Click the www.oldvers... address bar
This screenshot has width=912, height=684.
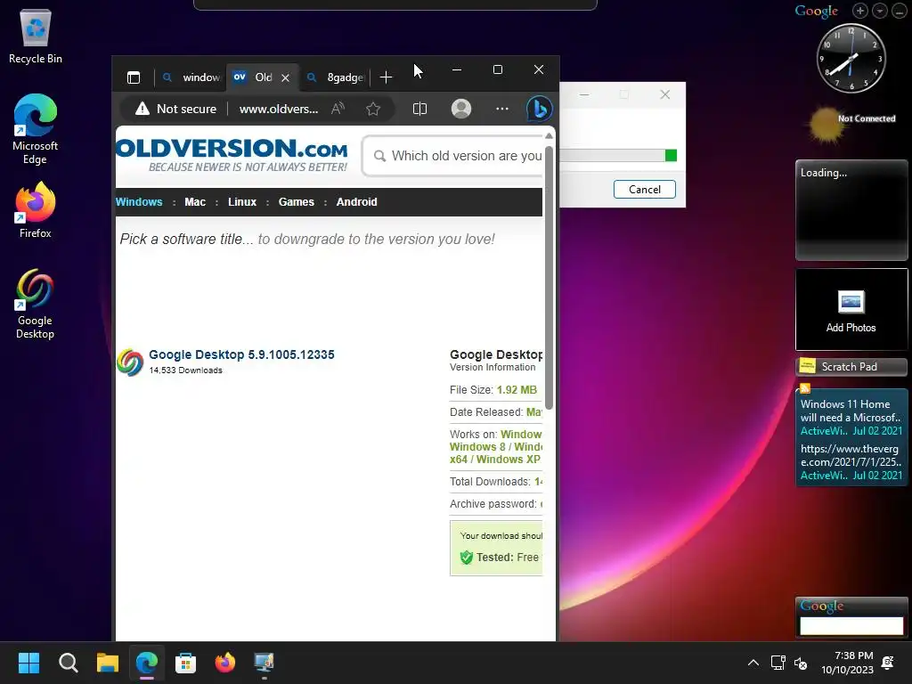click(279, 109)
